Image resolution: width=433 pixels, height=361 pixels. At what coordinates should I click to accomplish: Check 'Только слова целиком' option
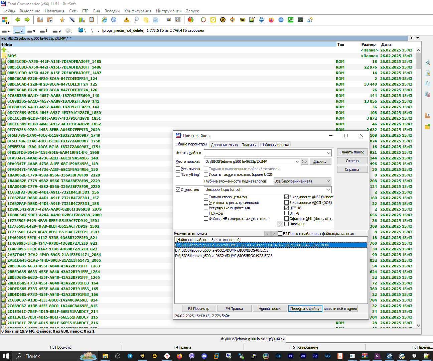point(206,197)
